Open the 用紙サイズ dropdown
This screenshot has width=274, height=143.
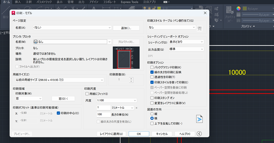(60, 80)
